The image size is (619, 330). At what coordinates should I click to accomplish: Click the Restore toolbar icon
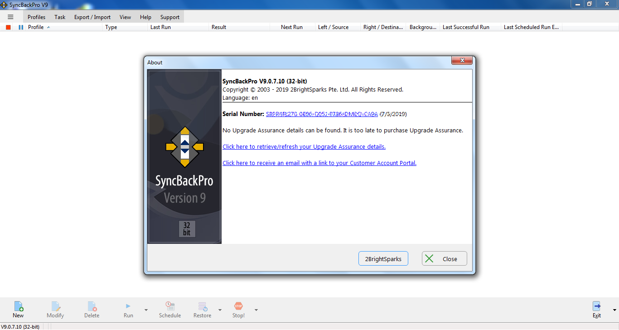click(202, 310)
